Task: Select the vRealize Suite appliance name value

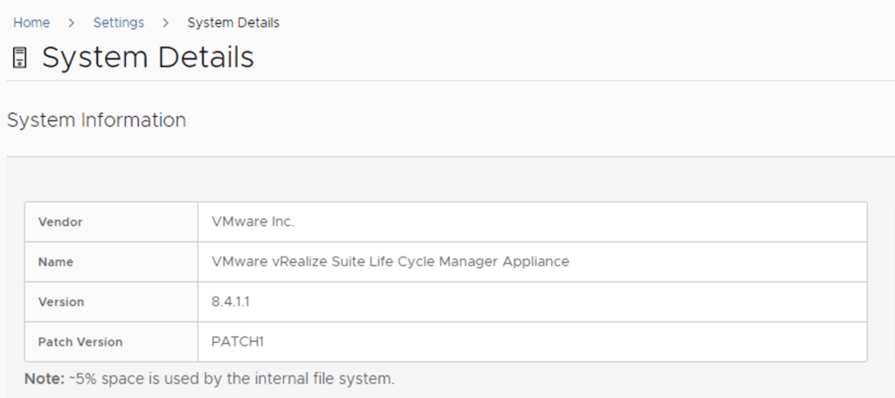Action: coord(390,262)
